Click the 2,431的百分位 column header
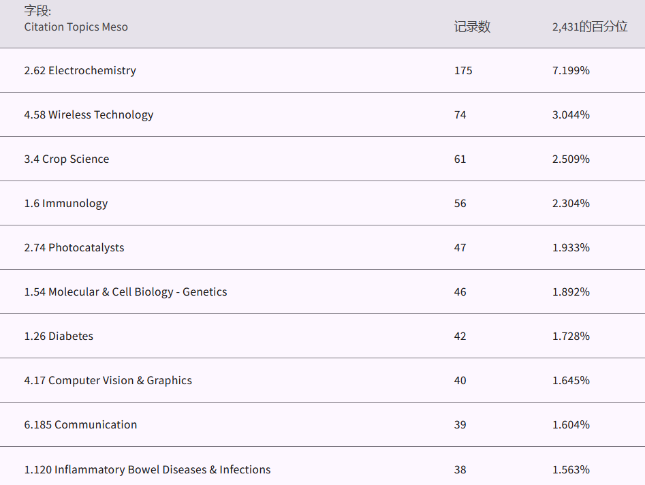 pos(589,27)
